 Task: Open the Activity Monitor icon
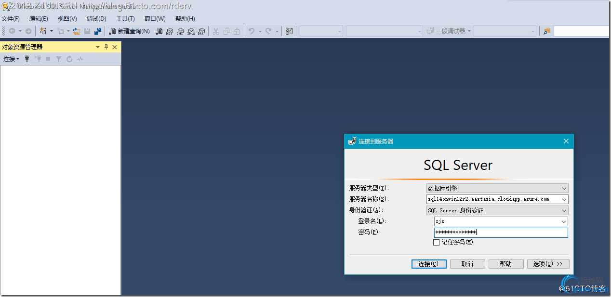[x=289, y=31]
